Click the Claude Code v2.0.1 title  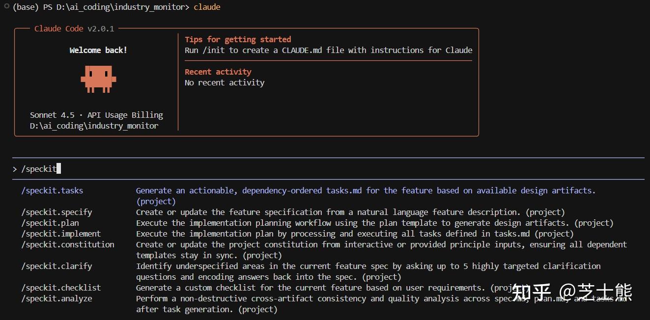coord(74,28)
